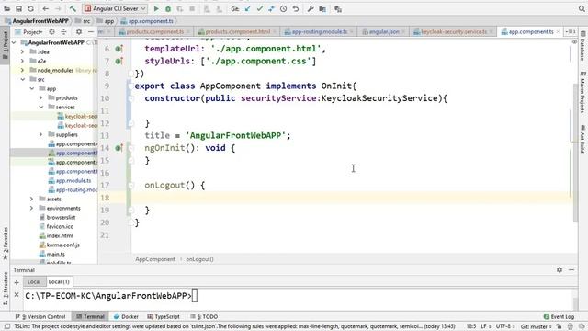The height and width of the screenshot is (331, 588).
Task: Click the Git compare with branch icon
Action: coord(272,8)
